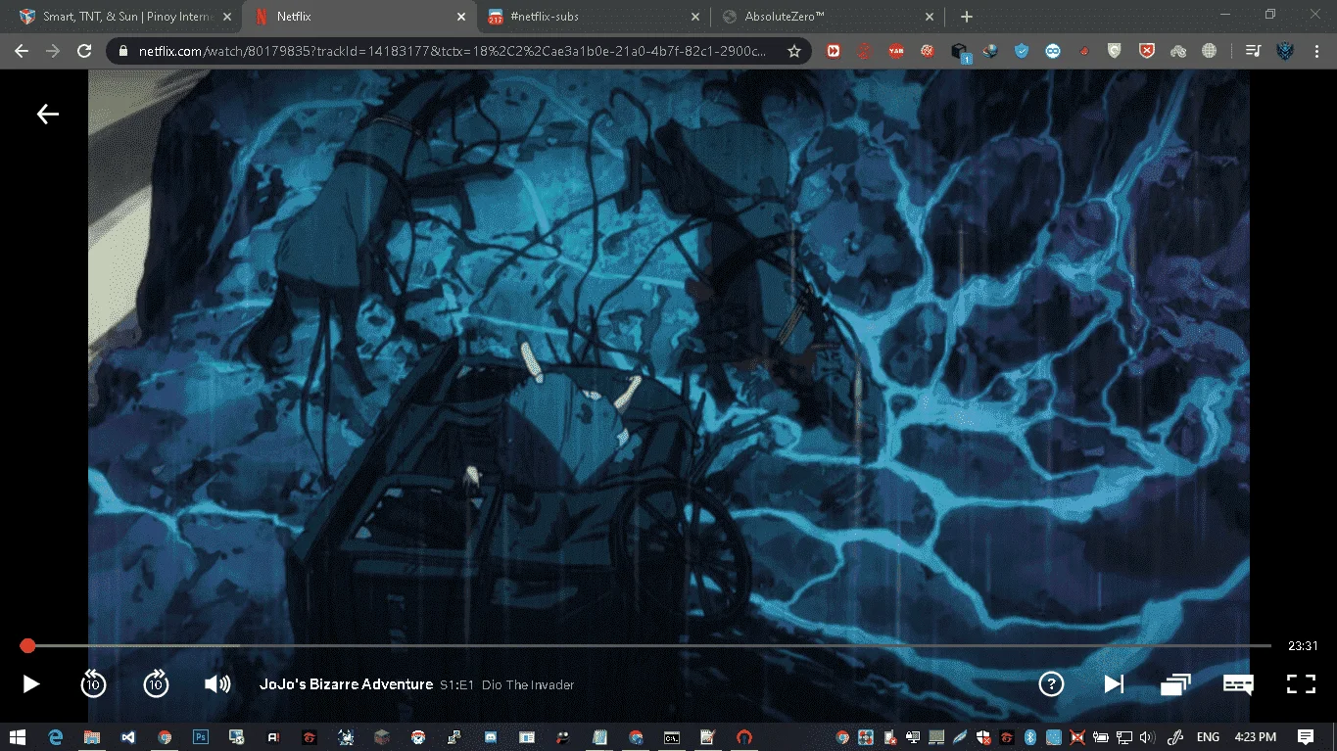This screenshot has width=1337, height=751.
Task: Open the Windows Start menu
Action: point(20,736)
